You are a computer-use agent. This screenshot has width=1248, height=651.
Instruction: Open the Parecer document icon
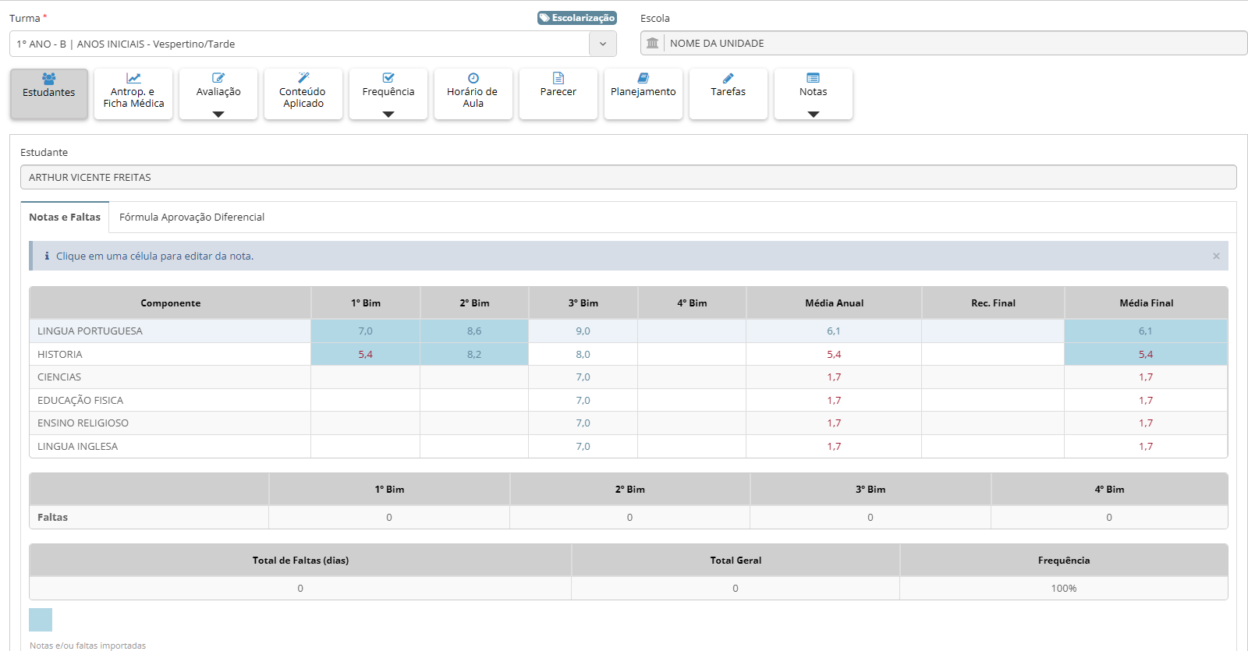[558, 78]
